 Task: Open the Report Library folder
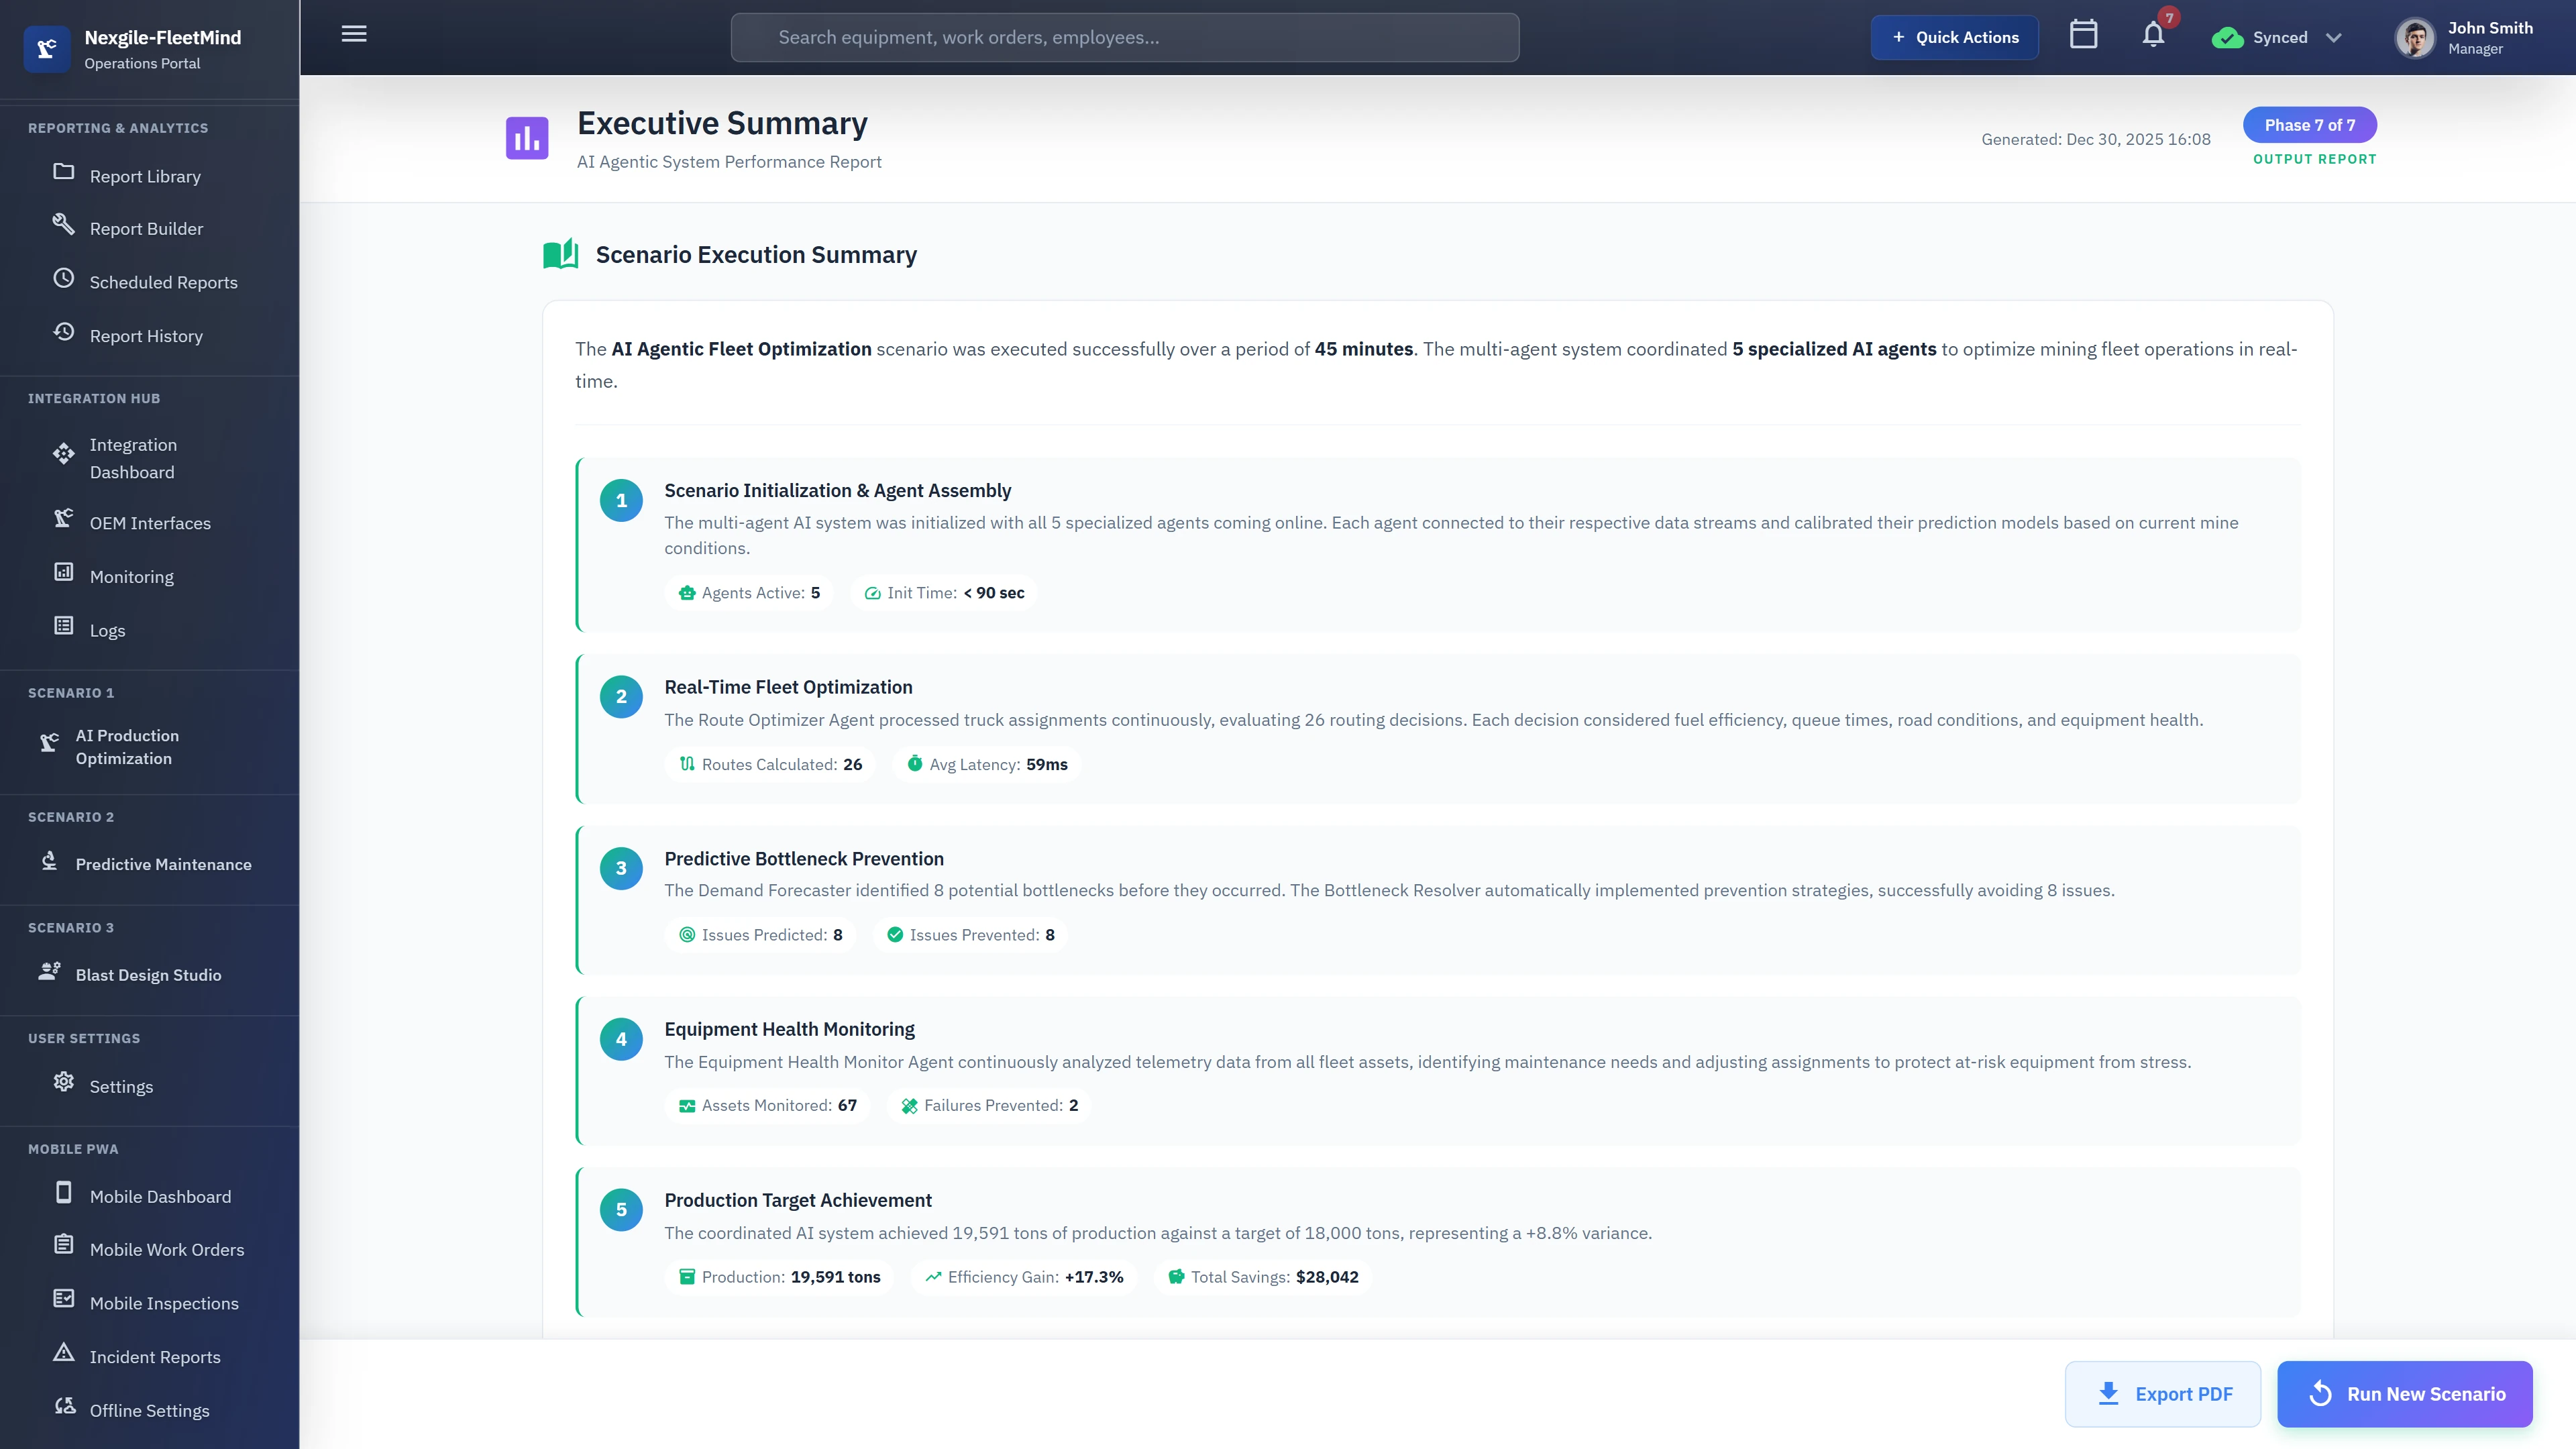(144, 176)
